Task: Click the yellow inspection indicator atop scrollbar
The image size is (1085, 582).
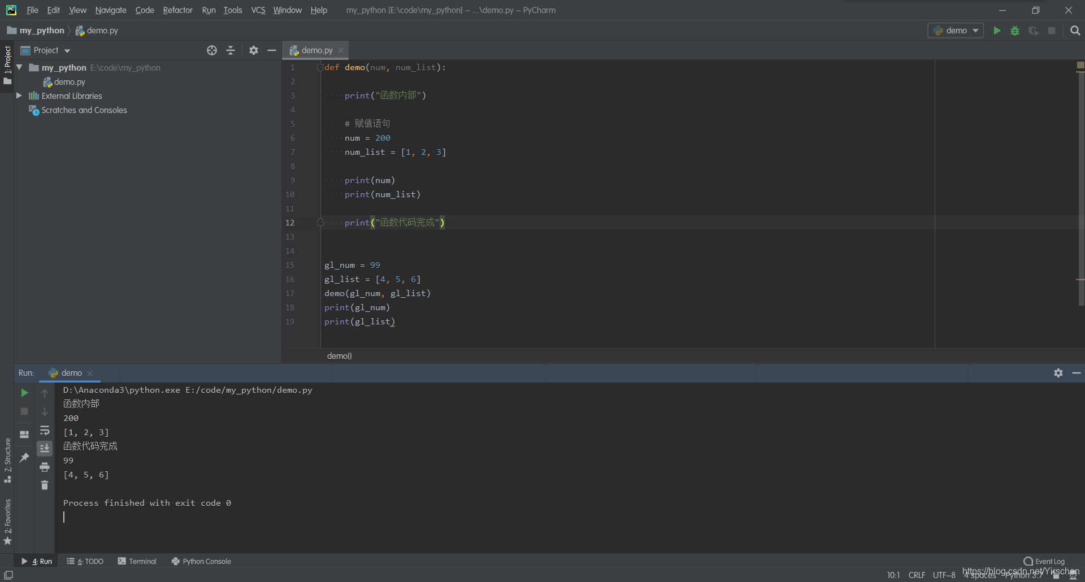Action: [1080, 66]
